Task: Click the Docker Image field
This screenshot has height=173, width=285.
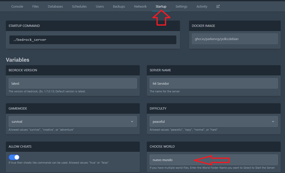Action: (x=235, y=39)
